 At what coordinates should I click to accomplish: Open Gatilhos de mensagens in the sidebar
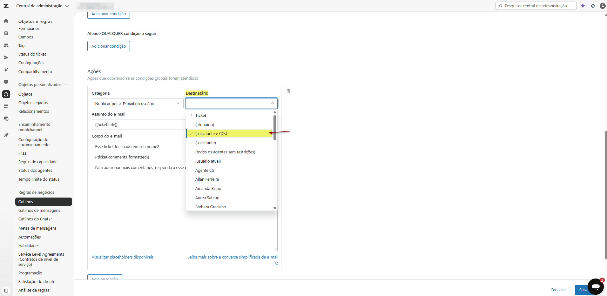pos(39,211)
